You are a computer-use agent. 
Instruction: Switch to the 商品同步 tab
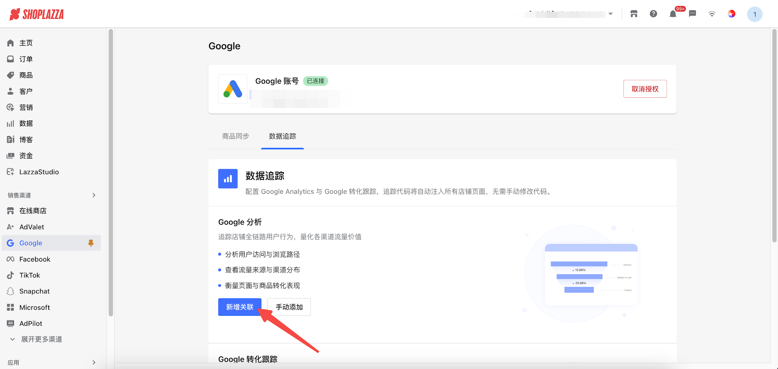tap(236, 136)
